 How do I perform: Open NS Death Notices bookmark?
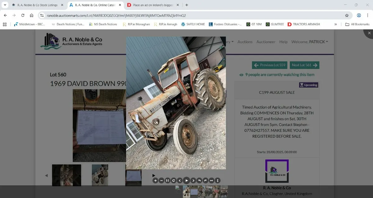[x=103, y=24]
